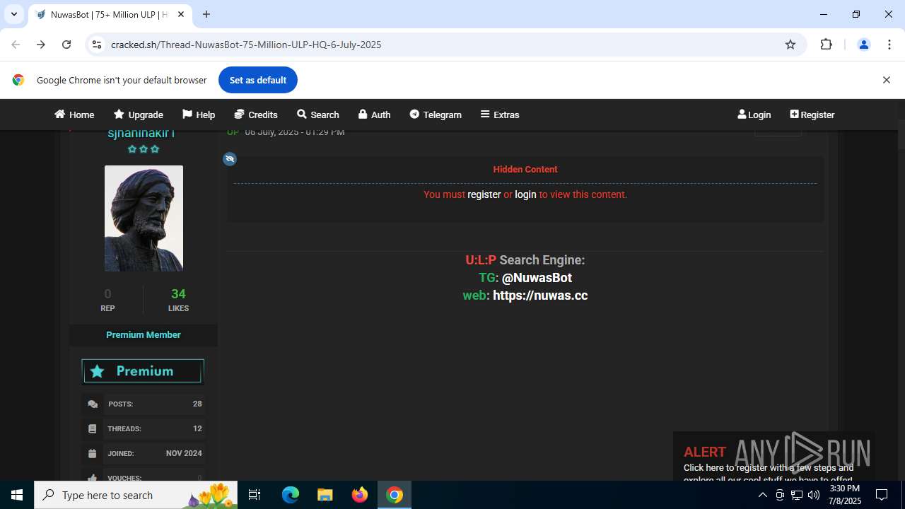Click the threads icon in profile
The height and width of the screenshot is (509, 905).
click(x=93, y=428)
